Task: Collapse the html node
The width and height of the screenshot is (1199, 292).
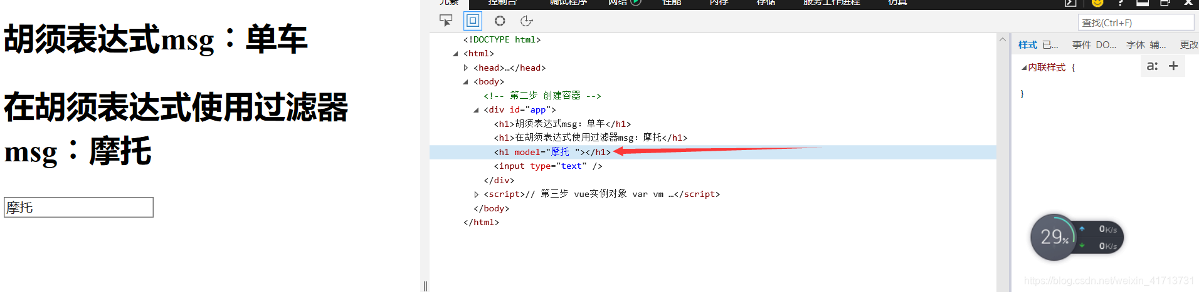Action: coord(455,54)
